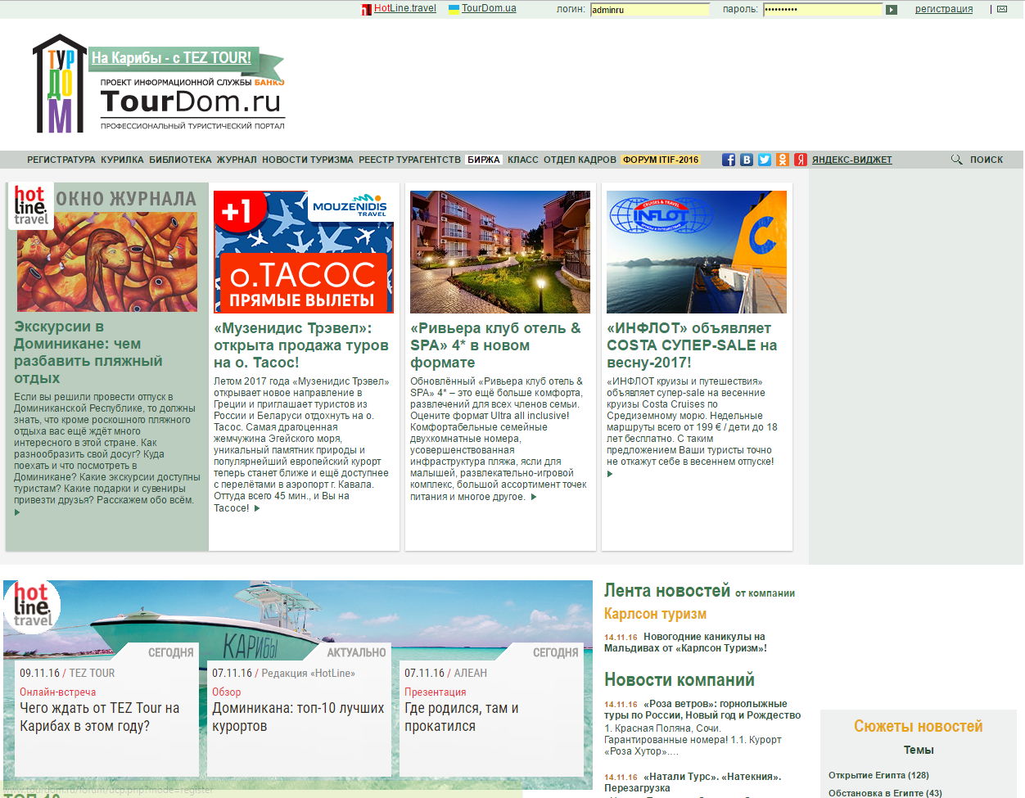Submit login with the arrow button
1025x798 pixels.
point(892,10)
